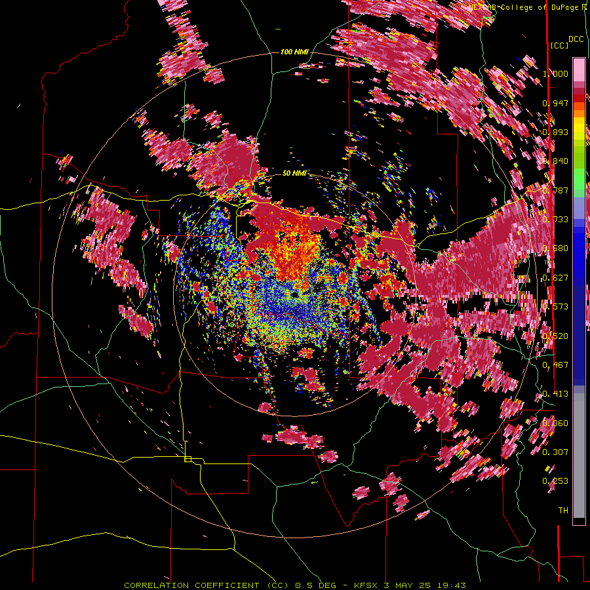
Task: Click the 0.787 scale value
Action: 555,190
